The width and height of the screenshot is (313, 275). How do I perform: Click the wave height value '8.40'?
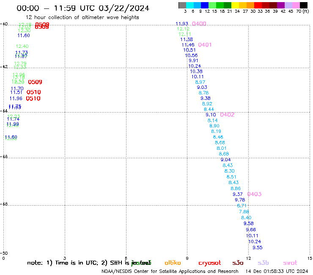point(246,218)
